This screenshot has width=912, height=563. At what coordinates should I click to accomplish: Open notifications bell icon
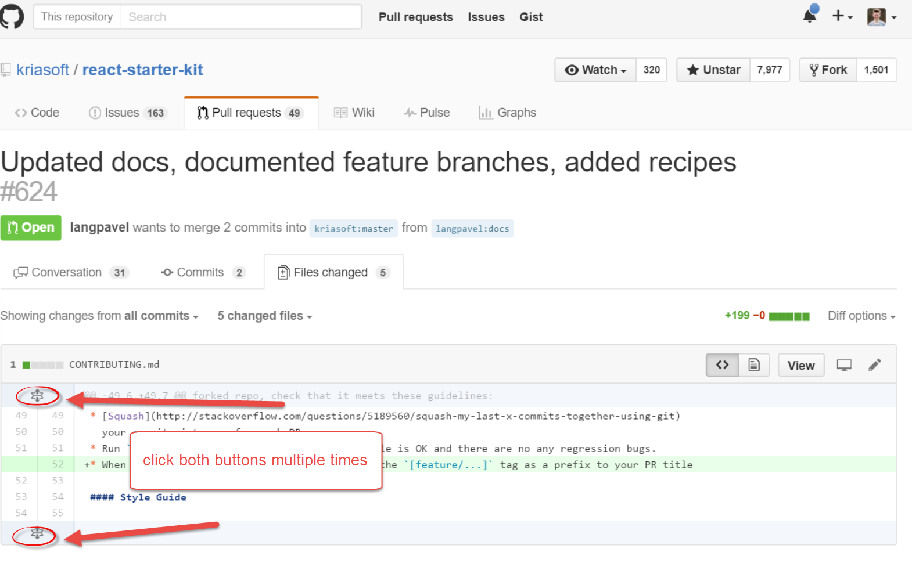coord(810,15)
